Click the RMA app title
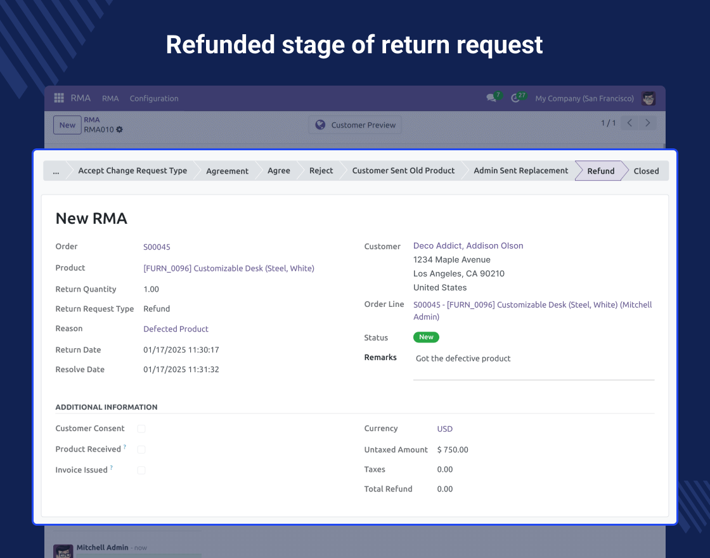 click(x=81, y=98)
